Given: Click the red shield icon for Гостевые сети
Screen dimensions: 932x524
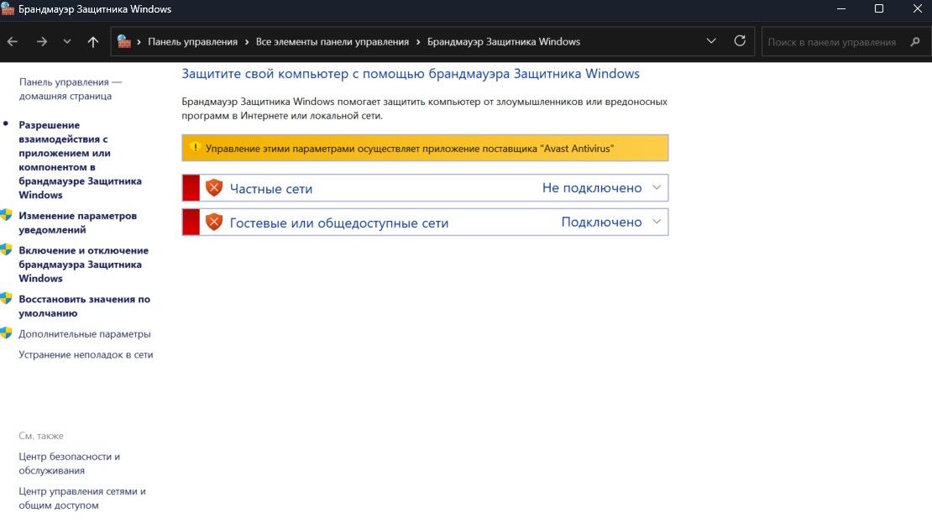Looking at the screenshot, I should [x=213, y=222].
